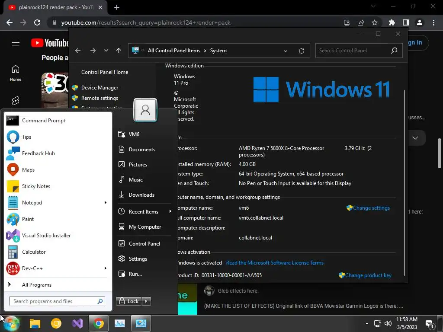The image size is (443, 332).
Task: Switch to Chrome on taskbar
Action: [98, 323]
